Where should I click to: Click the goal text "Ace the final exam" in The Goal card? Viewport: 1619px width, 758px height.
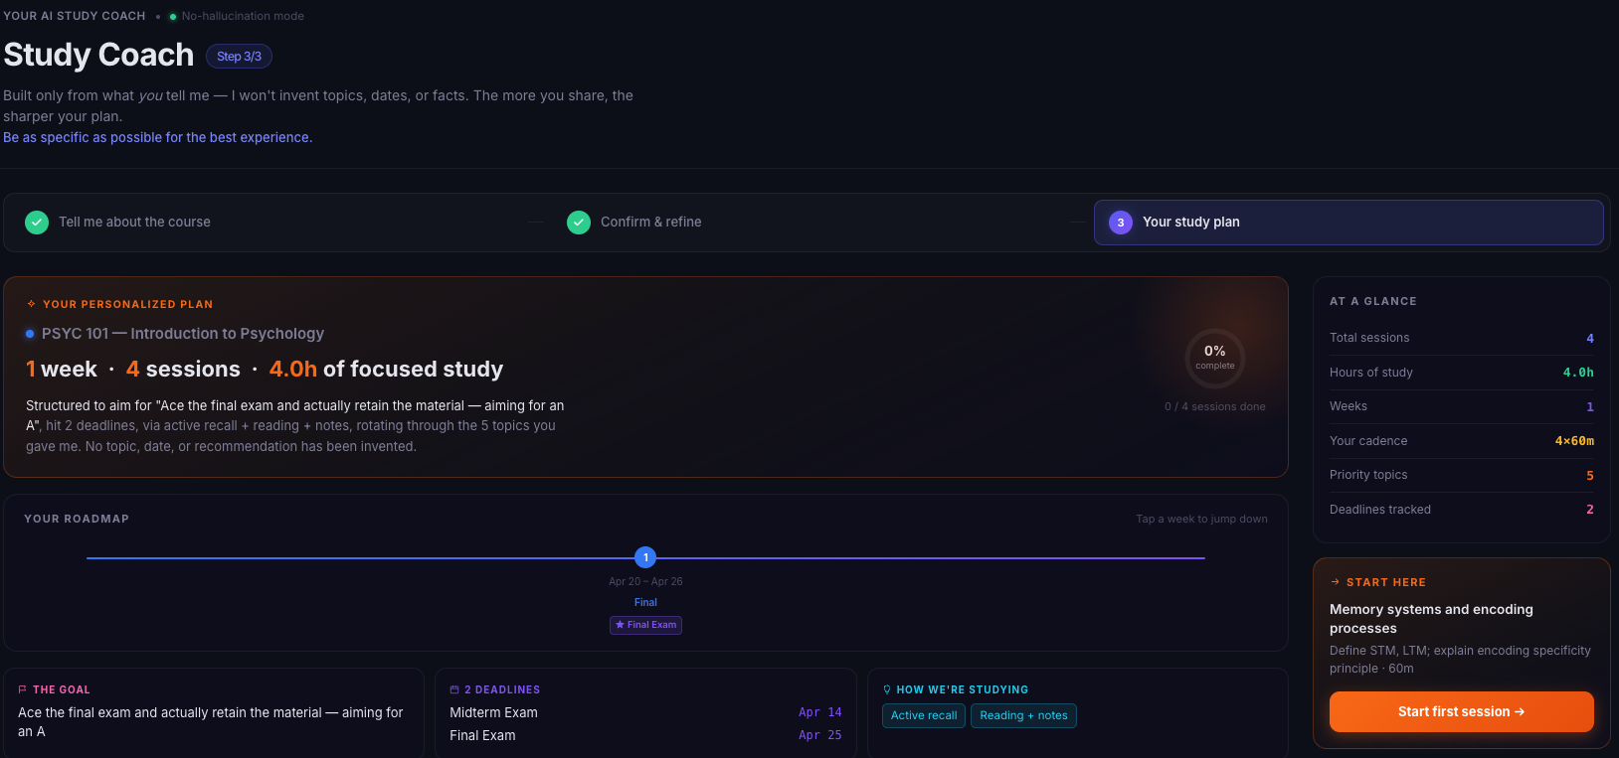coord(210,722)
